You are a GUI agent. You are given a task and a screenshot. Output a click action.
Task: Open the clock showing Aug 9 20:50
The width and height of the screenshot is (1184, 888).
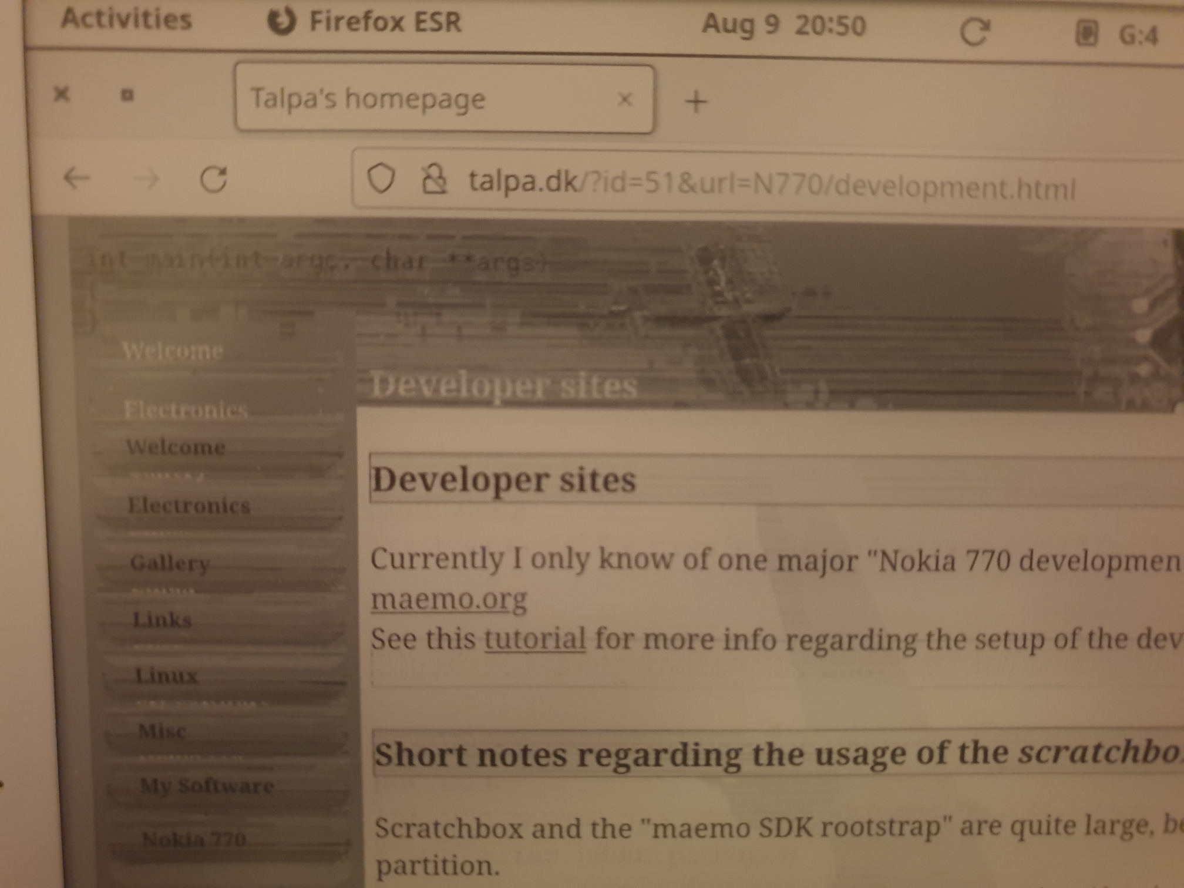point(783,25)
